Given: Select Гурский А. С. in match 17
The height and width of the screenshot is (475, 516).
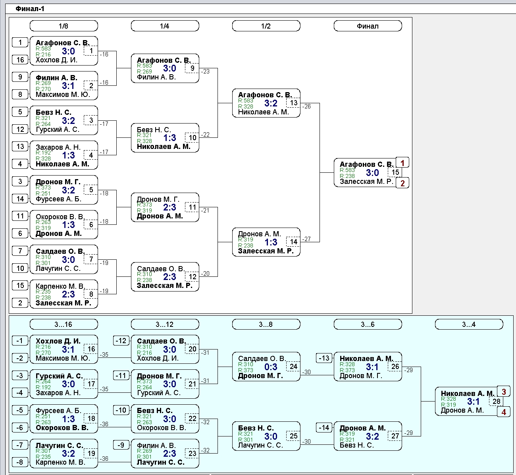Looking at the screenshot, I should [59, 376].
